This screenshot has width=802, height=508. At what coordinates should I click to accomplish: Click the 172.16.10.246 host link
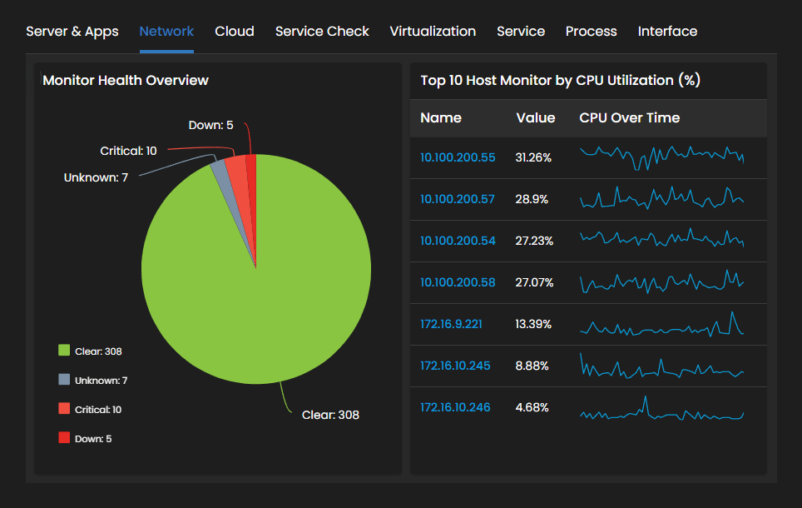453,407
